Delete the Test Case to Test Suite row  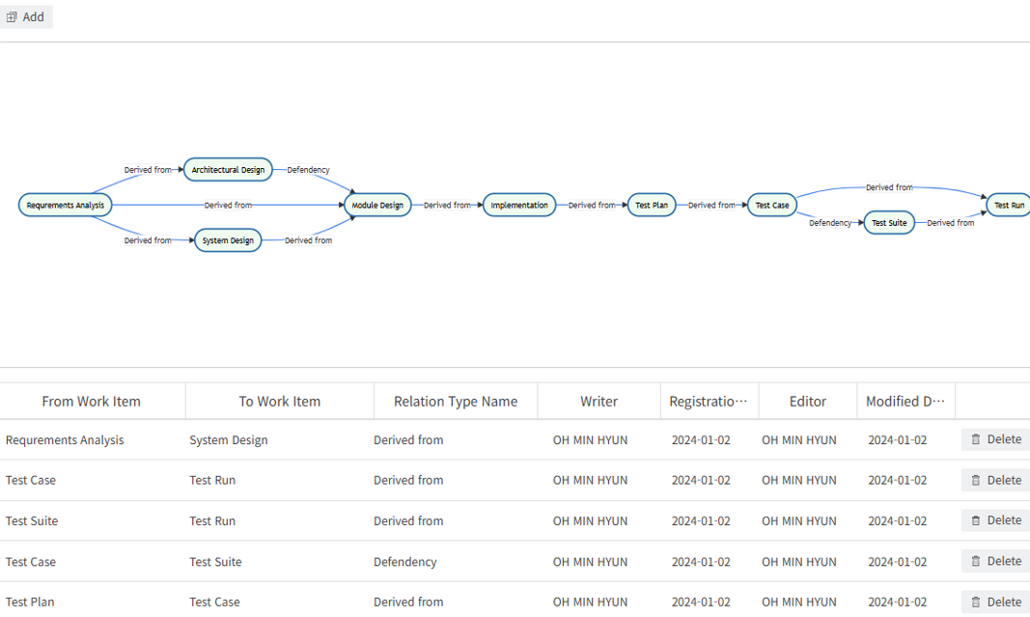pos(995,561)
